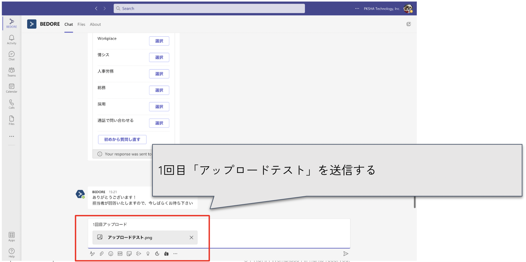Click the chat scrollbar thumb
Viewport: 526px width, 262px height.
(415, 202)
